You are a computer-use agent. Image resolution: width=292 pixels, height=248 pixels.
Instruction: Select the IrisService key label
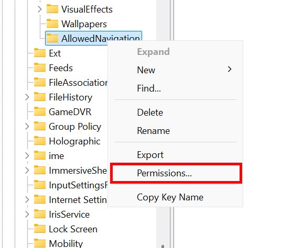point(69,215)
